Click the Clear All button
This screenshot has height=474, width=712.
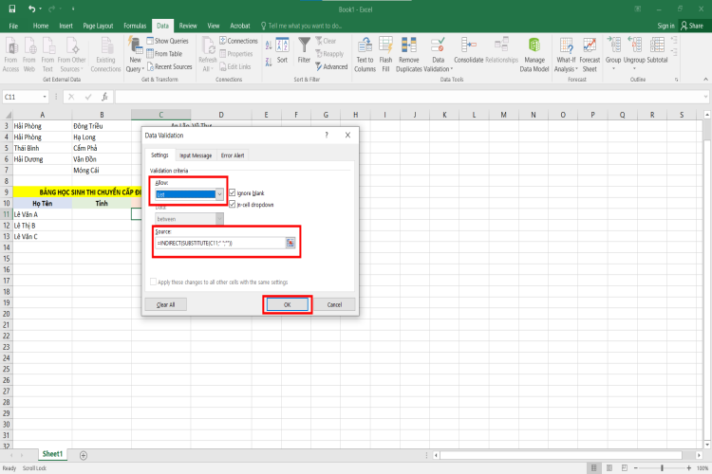(x=166, y=305)
